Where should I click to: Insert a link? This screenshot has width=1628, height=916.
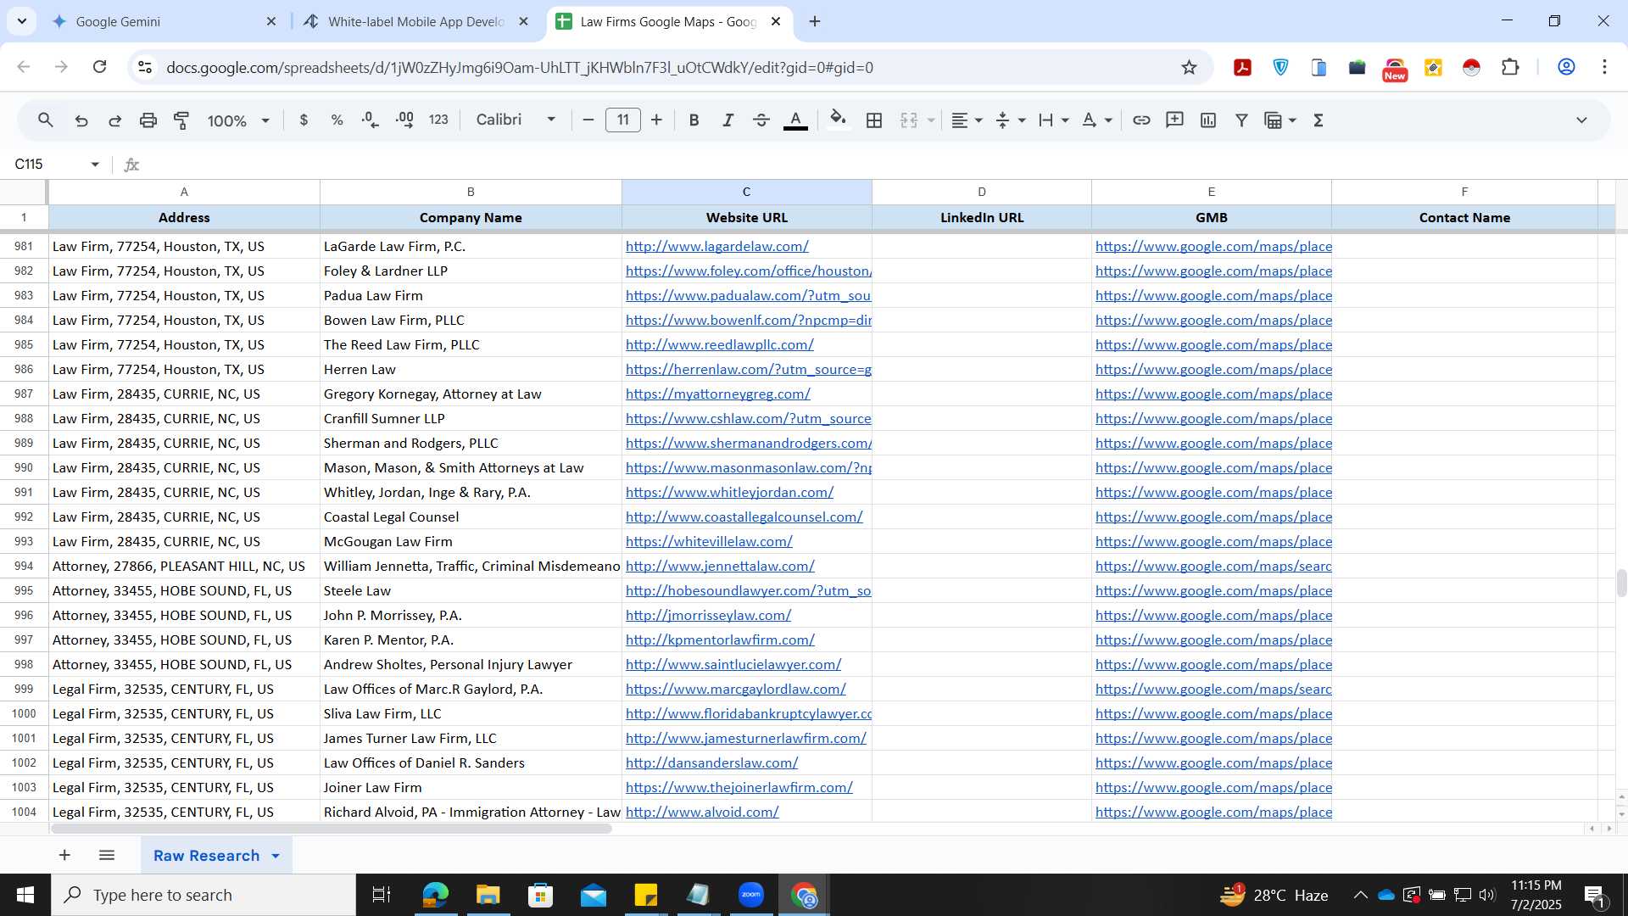(1141, 120)
